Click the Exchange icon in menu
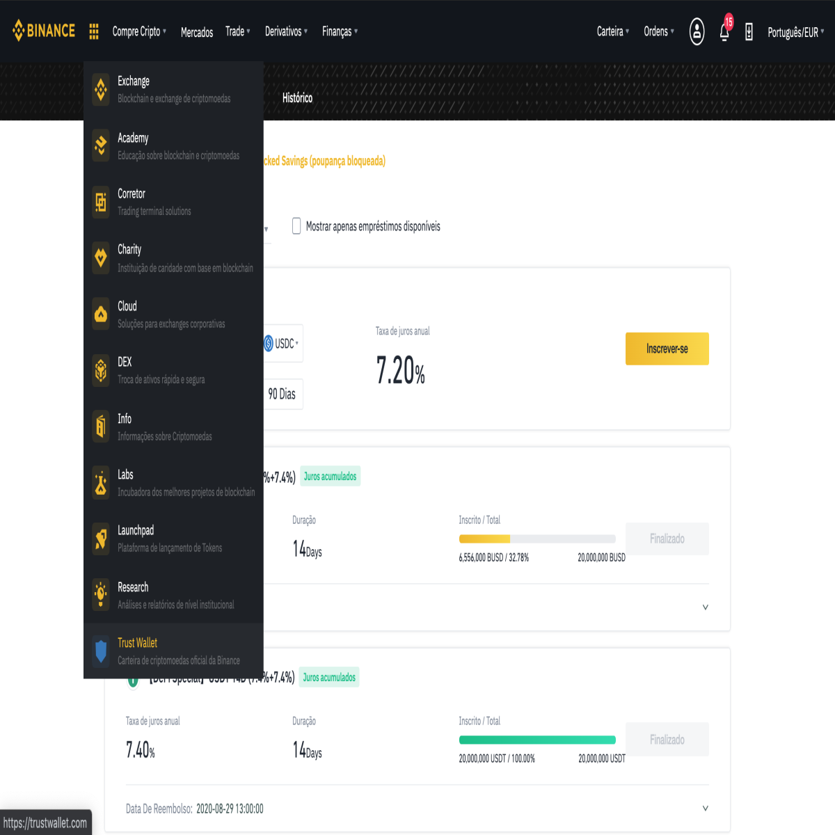Image resolution: width=835 pixels, height=835 pixels. pyautogui.click(x=101, y=89)
